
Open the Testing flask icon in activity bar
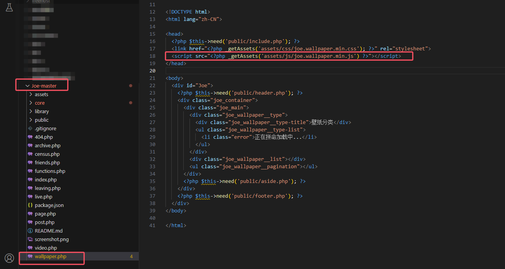[9, 7]
